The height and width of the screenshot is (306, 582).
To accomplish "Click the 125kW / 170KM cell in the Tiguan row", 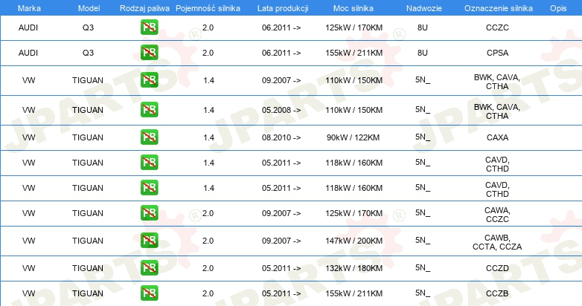I will [x=354, y=213].
